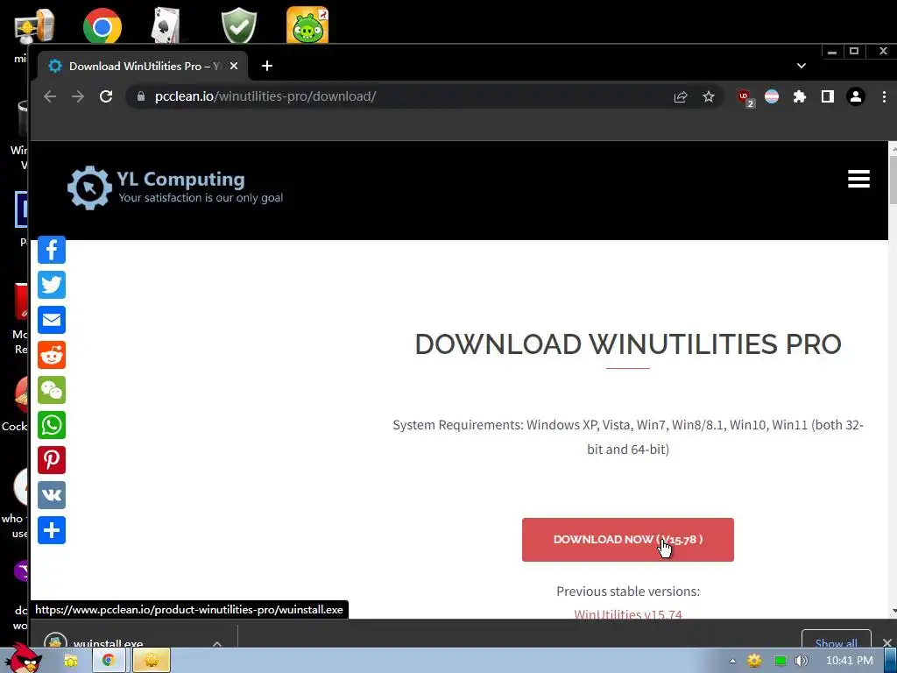Open the yellow gear taskbar app
The height and width of the screenshot is (673, 897).
point(151,661)
